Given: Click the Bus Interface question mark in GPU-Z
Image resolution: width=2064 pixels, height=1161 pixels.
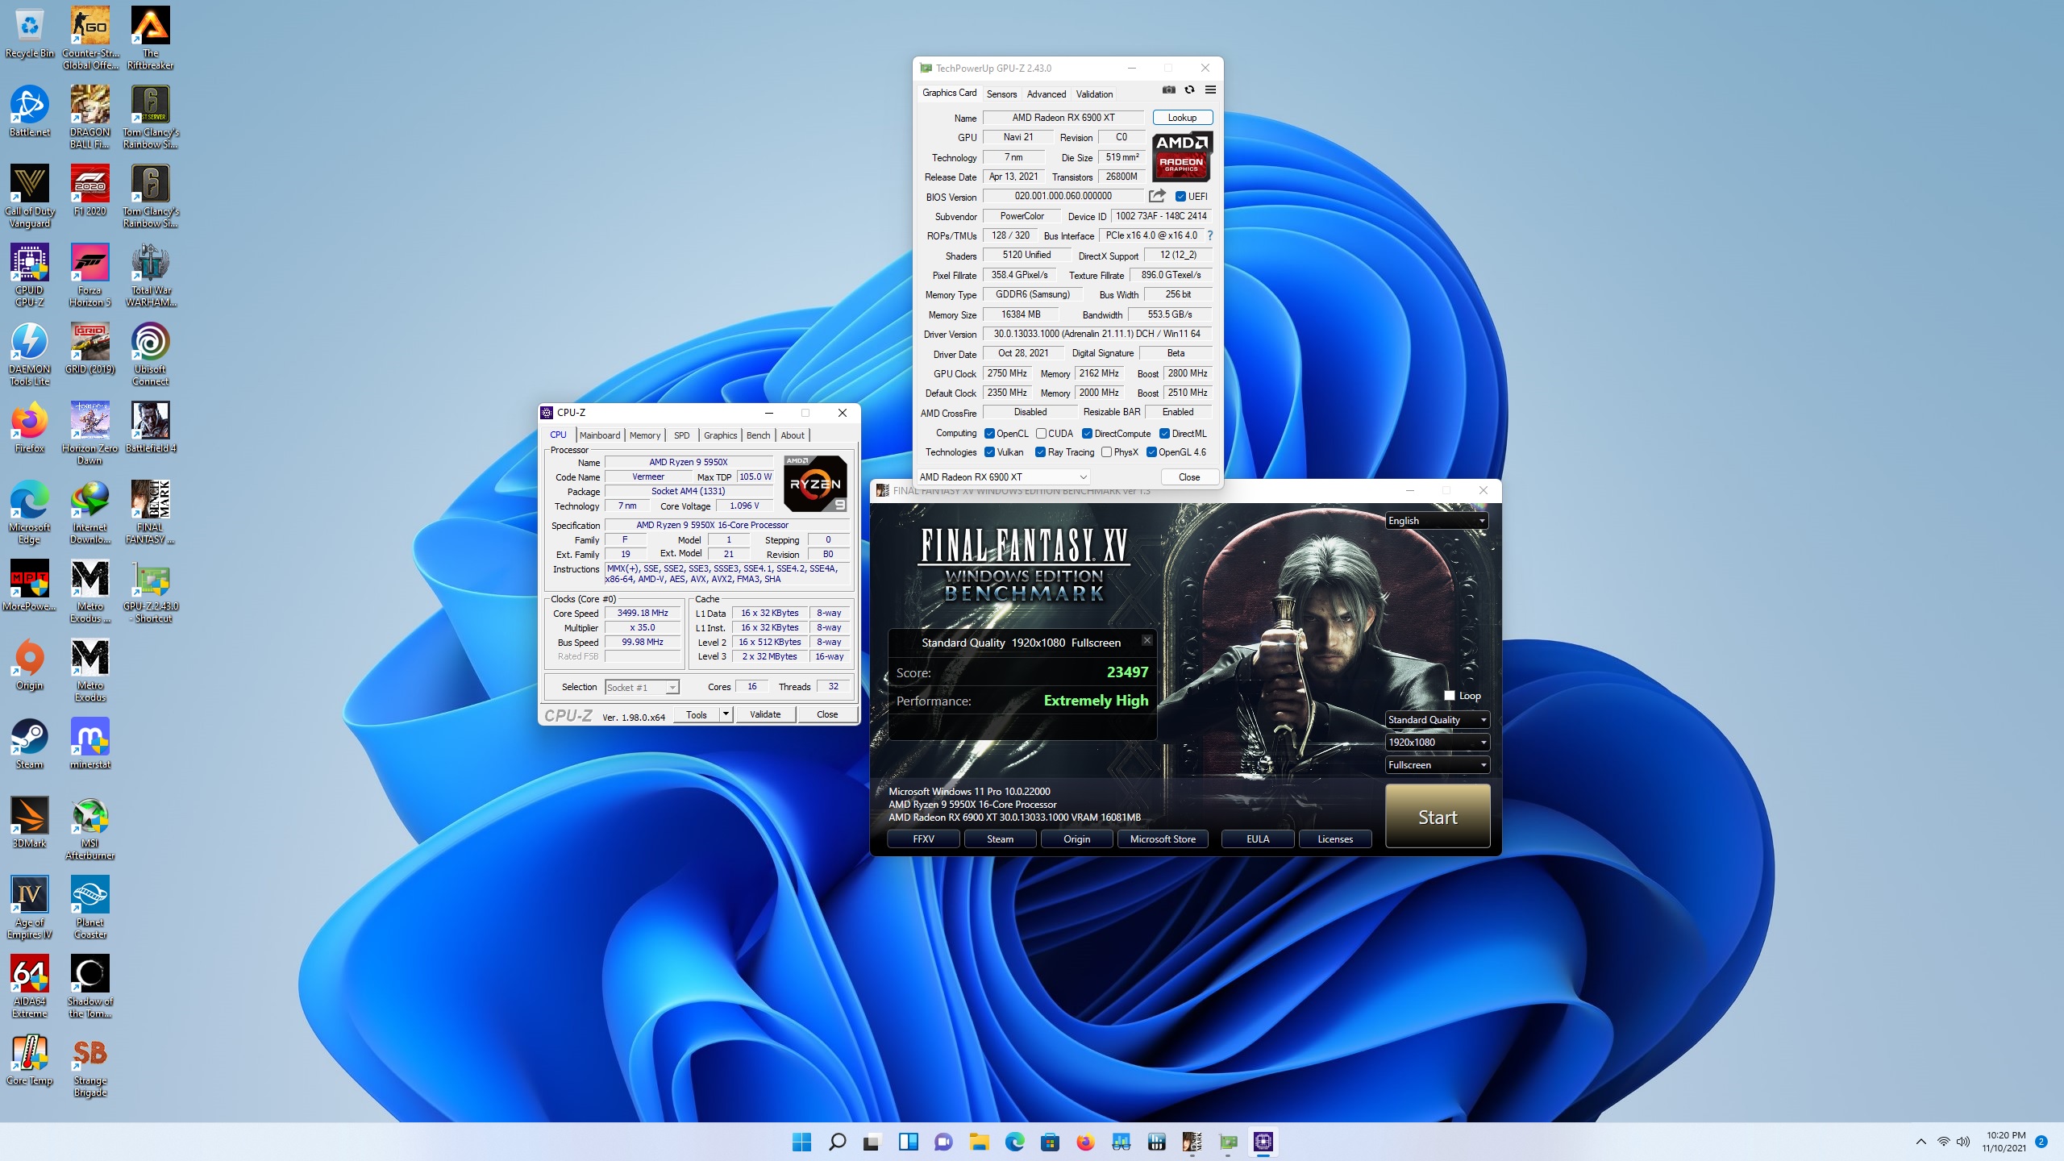Looking at the screenshot, I should 1209,235.
